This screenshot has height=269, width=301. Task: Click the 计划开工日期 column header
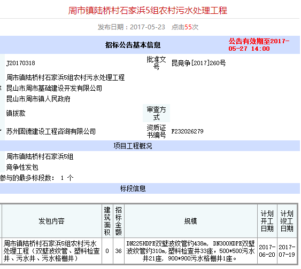[267, 221]
